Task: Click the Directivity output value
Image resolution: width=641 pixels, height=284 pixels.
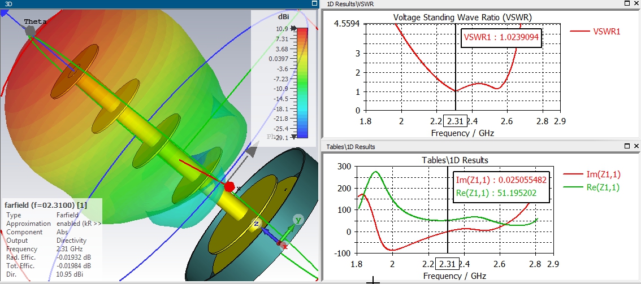Action: coord(71,241)
